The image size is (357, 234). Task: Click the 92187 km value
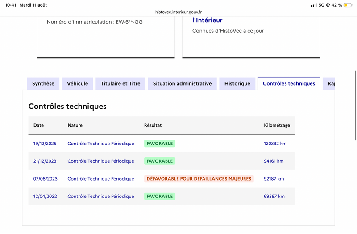[x=274, y=179]
